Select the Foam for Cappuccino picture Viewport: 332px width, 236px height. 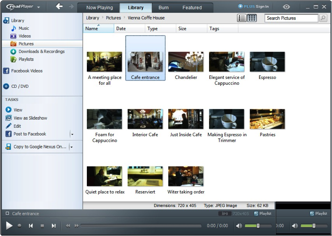coord(105,119)
